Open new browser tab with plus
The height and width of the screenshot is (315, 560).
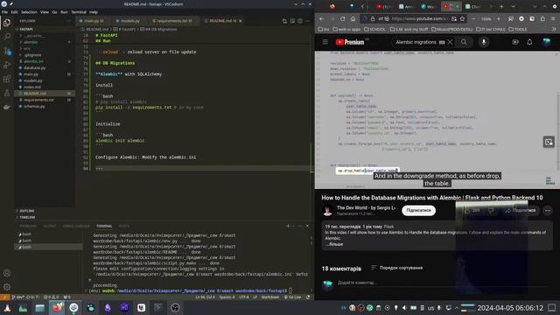point(501,6)
